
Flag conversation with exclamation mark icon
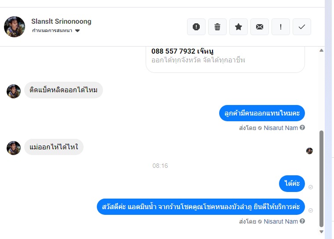(x=281, y=27)
